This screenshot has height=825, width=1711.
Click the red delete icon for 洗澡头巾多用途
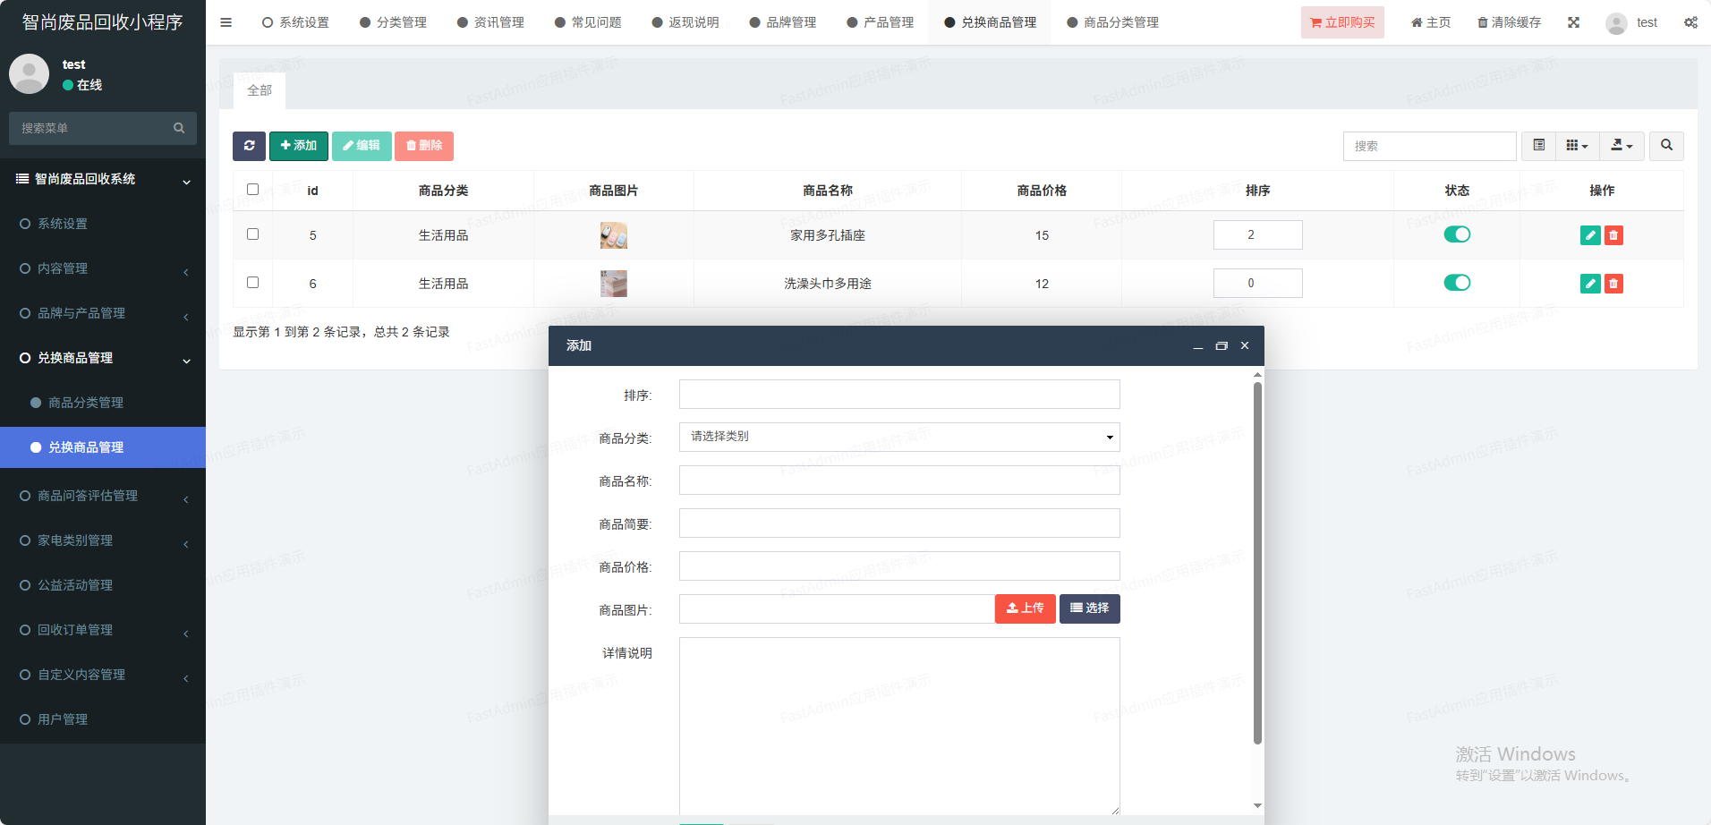click(1613, 284)
